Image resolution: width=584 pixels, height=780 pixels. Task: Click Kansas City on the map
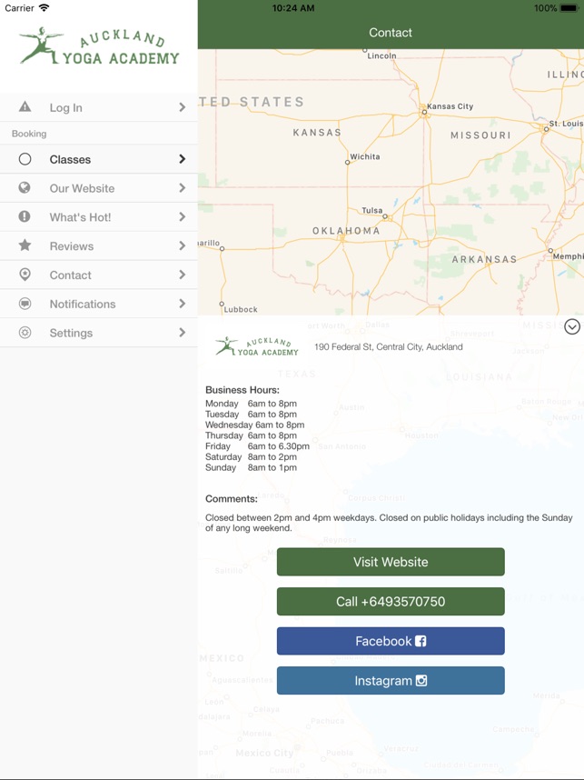coord(450,106)
